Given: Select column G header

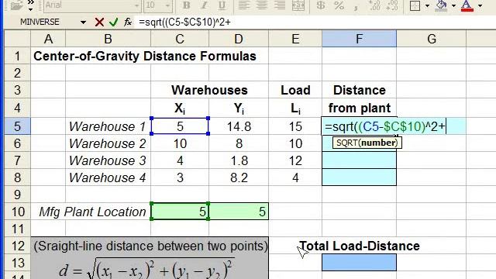Looking at the screenshot, I should 432,39.
